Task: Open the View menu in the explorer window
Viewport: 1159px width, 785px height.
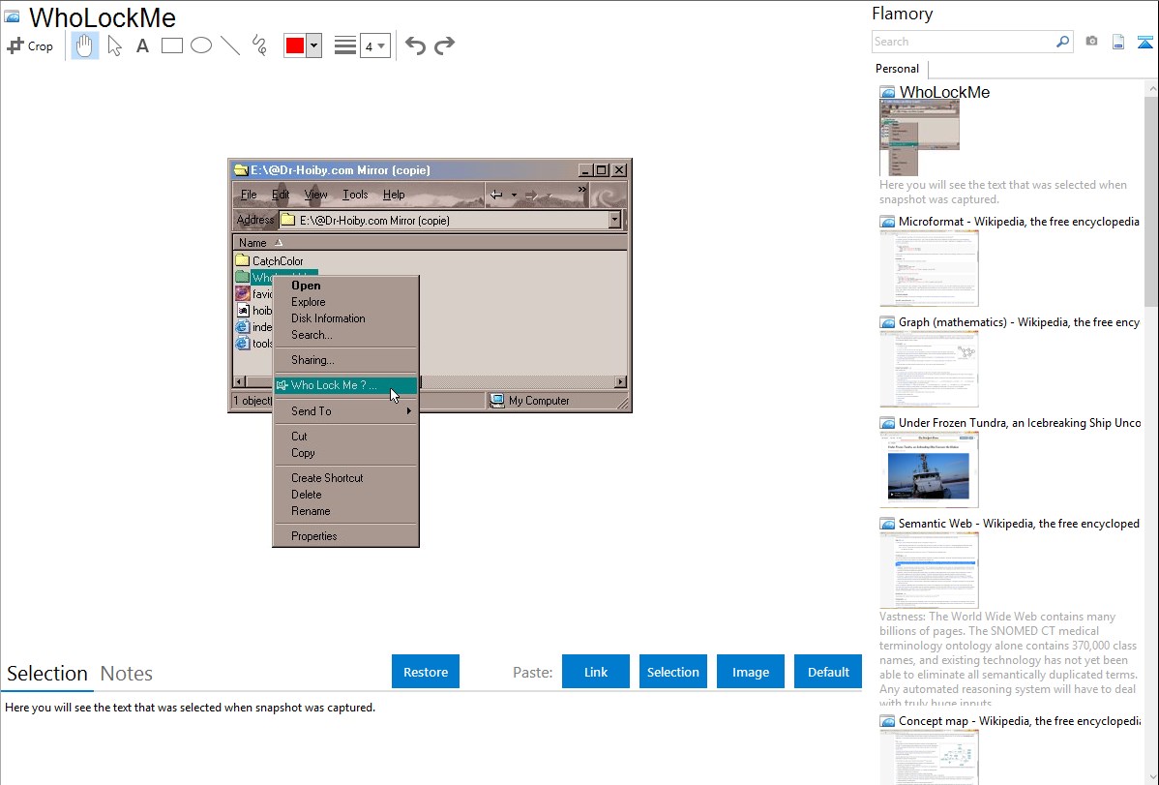Action: pyautogui.click(x=315, y=195)
